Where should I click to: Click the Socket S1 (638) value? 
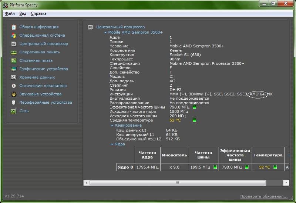[185, 55]
